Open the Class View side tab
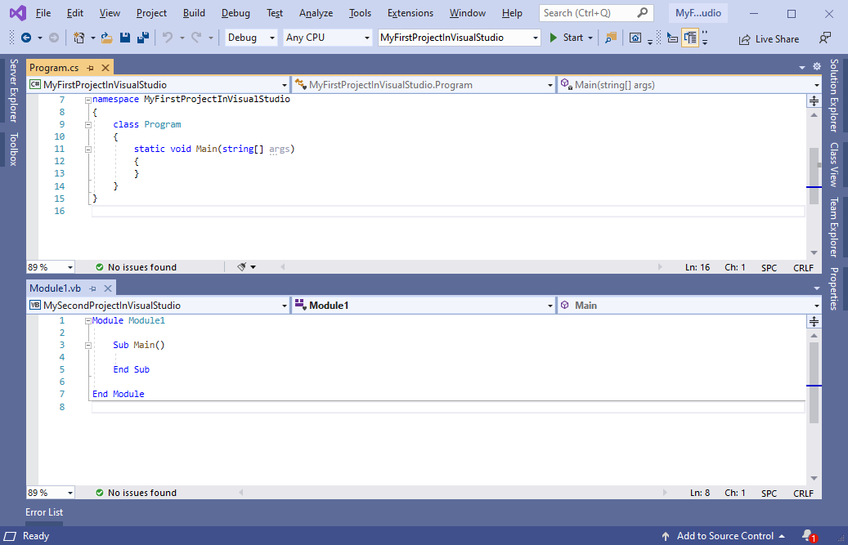This screenshot has height=545, width=848. click(x=834, y=165)
